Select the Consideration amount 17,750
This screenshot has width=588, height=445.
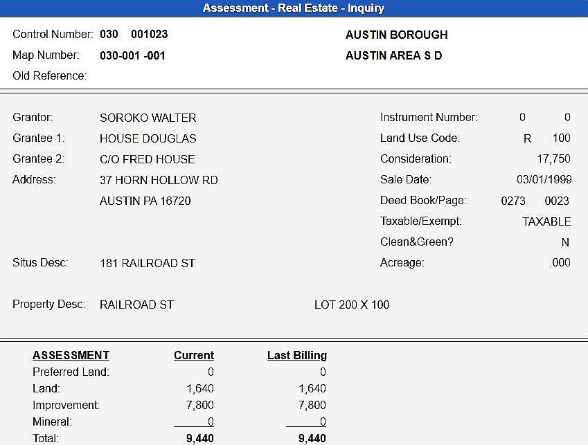[553, 159]
